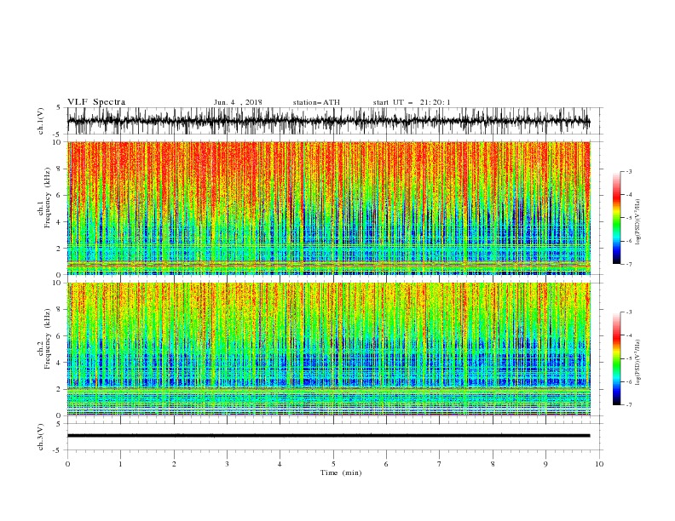Click the upper ch.1 color scale bar

coord(616,217)
